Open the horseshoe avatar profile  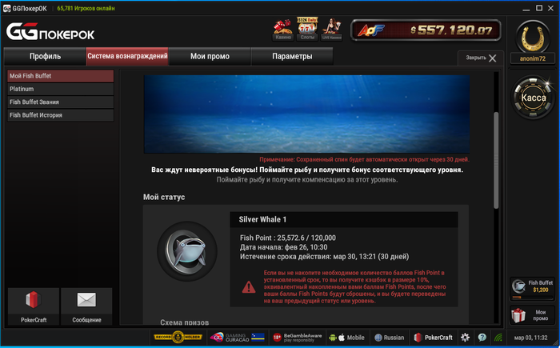point(533,37)
